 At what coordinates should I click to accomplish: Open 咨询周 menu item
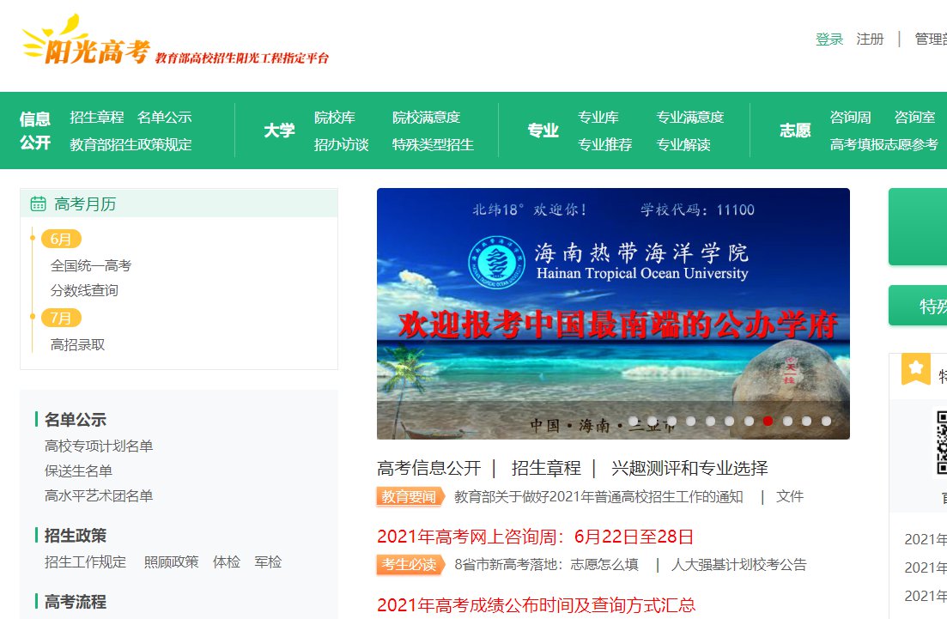(x=850, y=117)
